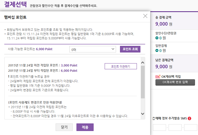Close the 멤버십 포인트 dialog with X
Viewport: 198px width, 135px height.
(x=145, y=16)
